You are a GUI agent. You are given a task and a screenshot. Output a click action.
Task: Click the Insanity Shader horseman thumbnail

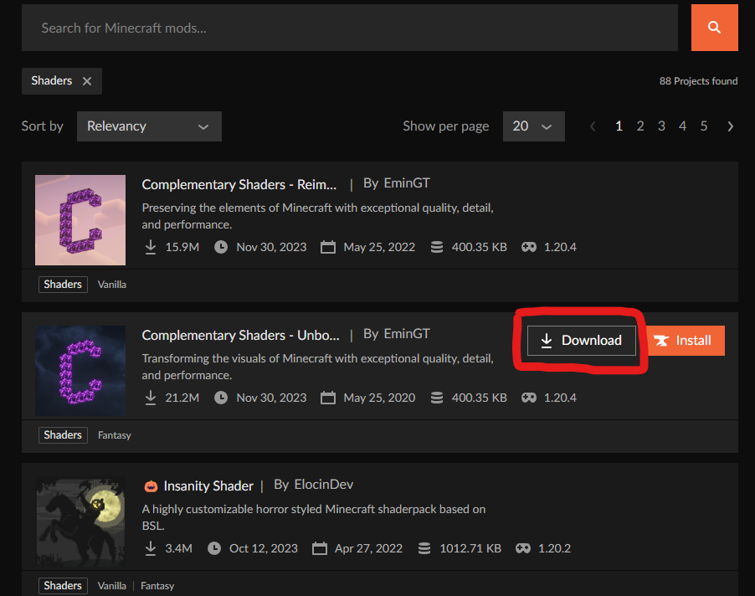[x=80, y=521]
